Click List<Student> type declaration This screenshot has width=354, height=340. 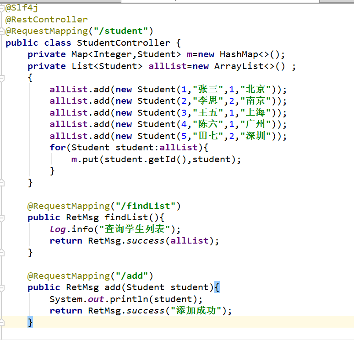point(107,66)
